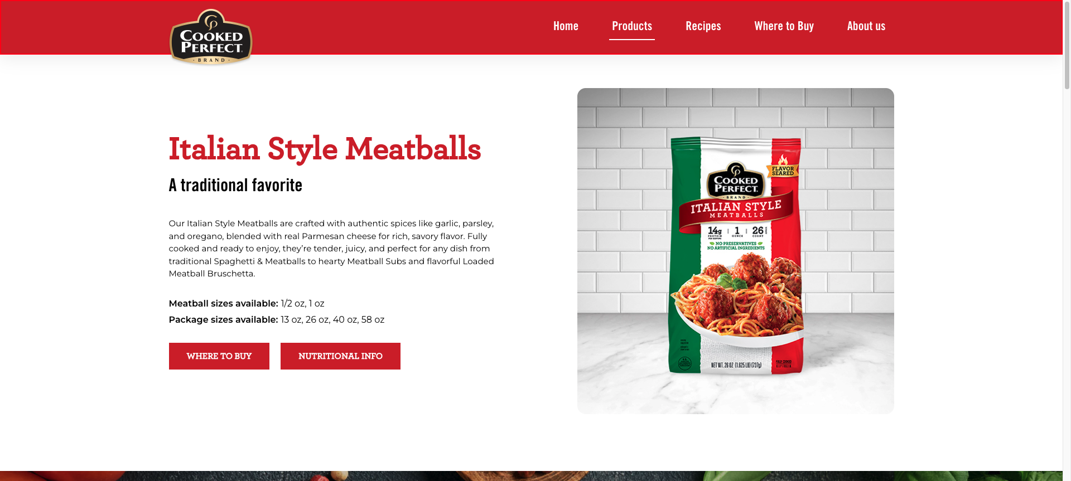The image size is (1071, 481).
Task: Select the Products navigation item
Action: 632,26
